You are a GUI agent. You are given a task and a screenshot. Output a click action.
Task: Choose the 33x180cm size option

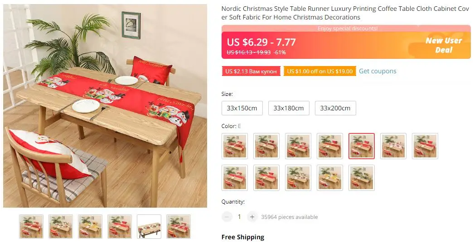pyautogui.click(x=289, y=108)
